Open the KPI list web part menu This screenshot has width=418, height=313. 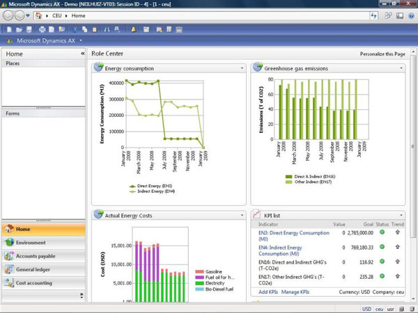click(401, 215)
